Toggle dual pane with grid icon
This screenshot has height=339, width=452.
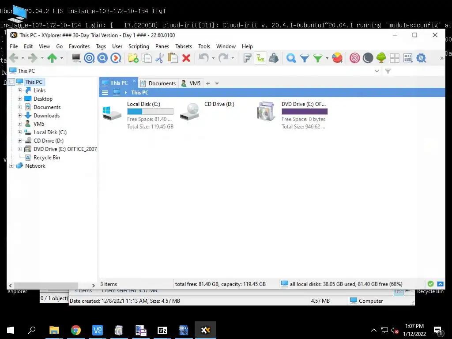[x=395, y=58]
